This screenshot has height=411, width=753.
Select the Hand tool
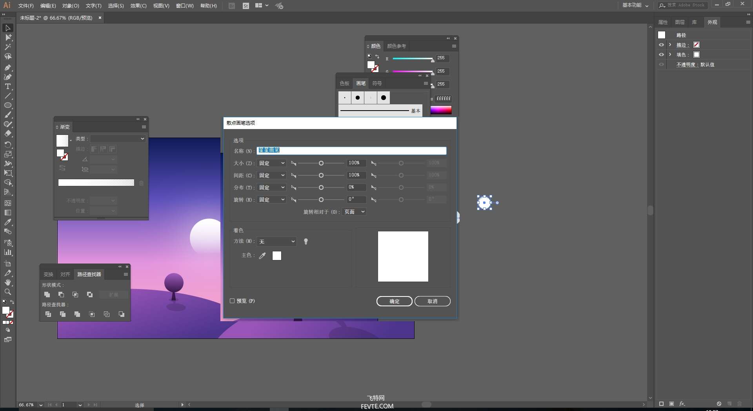tap(8, 282)
